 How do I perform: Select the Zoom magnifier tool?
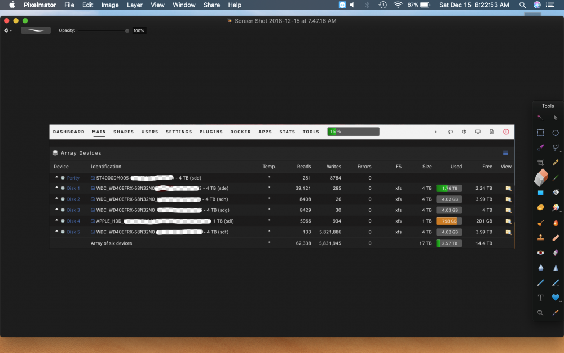pyautogui.click(x=540, y=313)
